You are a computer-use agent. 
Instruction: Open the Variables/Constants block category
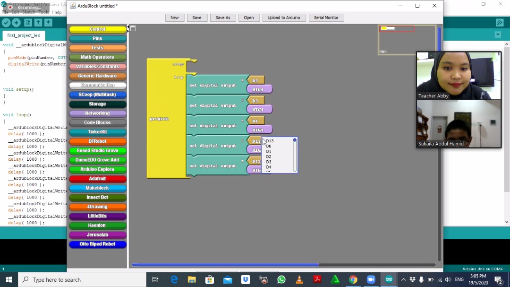(98, 67)
